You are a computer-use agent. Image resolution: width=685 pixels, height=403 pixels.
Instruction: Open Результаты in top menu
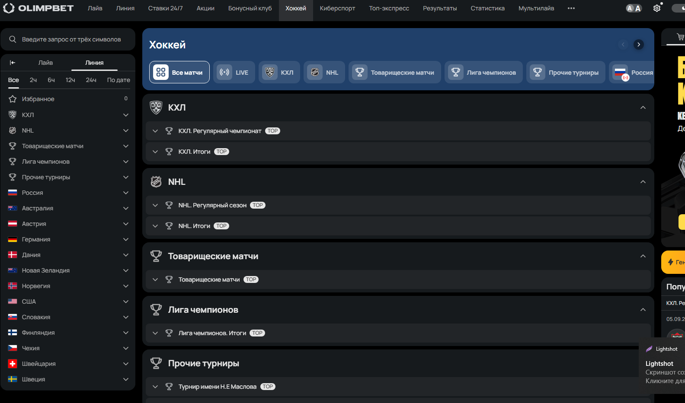tap(440, 8)
